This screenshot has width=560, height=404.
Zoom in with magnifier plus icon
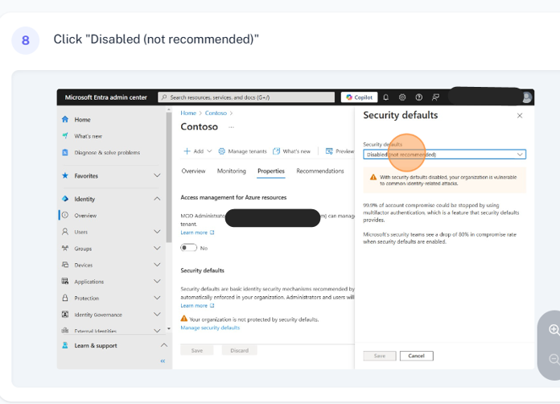(554, 329)
